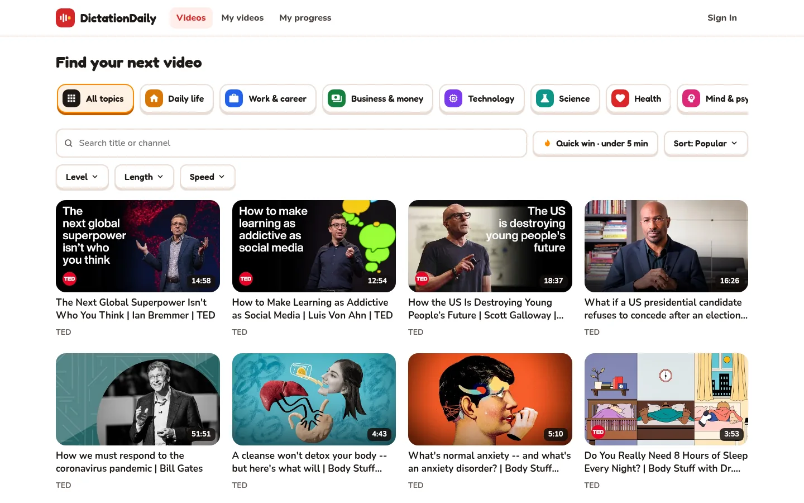Image resolution: width=804 pixels, height=503 pixels.
Task: Click the Business & money topic label
Action: (387, 98)
